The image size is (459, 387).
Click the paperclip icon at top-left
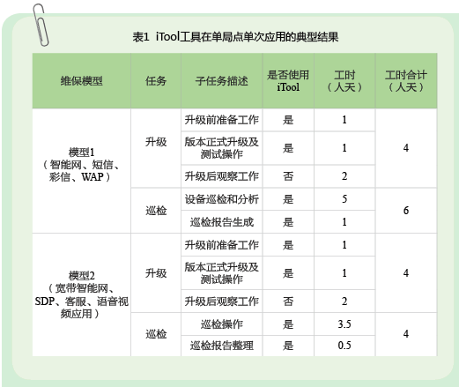[41, 25]
